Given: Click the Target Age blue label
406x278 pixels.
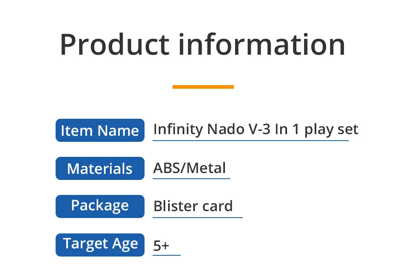Looking at the screenshot, I should pos(100,245).
